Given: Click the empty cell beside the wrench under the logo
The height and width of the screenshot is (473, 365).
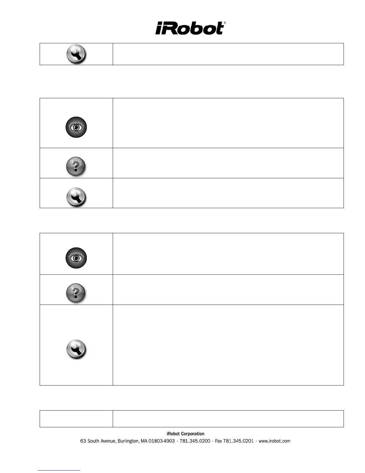Looking at the screenshot, I should (228, 54).
